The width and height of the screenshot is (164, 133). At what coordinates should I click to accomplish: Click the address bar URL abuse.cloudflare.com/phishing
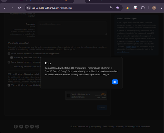[52, 8]
